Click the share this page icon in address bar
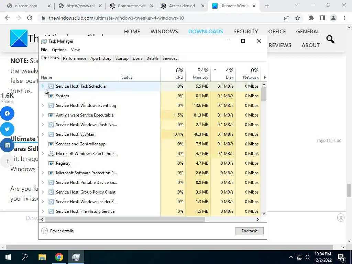The image size is (352, 264). pyautogui.click(x=287, y=18)
